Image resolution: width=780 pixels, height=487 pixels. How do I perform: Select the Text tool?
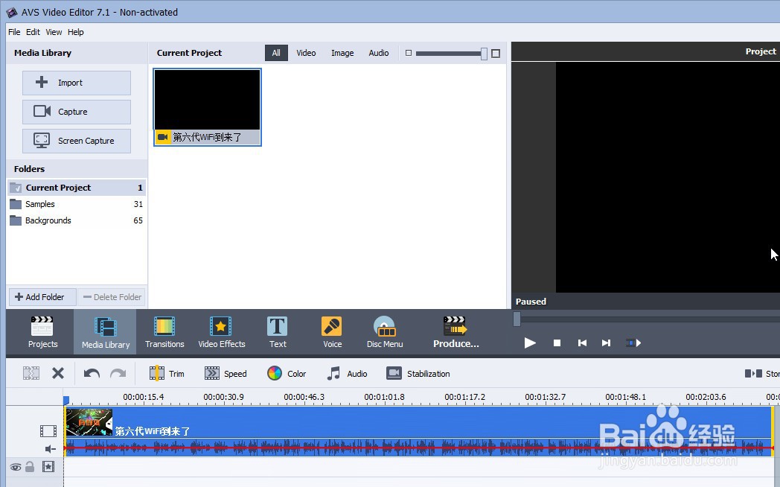tap(277, 331)
